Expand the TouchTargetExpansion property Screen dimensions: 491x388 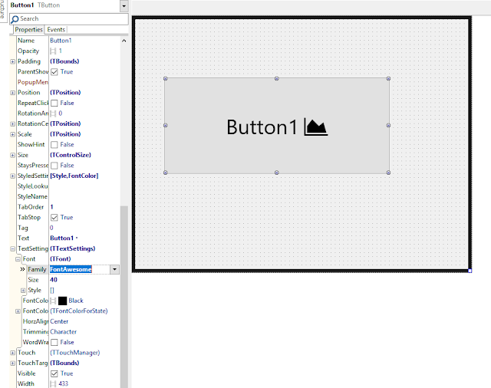[x=12, y=363]
